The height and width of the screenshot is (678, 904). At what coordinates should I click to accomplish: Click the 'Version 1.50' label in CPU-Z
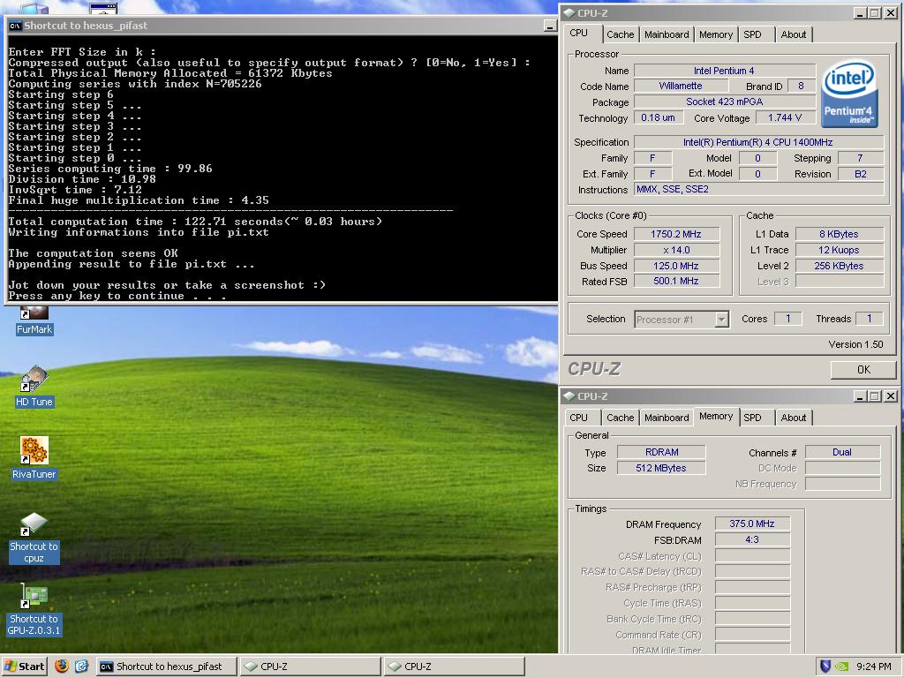coord(855,344)
